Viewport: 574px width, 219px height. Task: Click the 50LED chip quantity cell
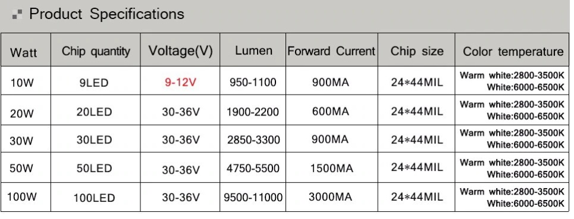coord(94,168)
